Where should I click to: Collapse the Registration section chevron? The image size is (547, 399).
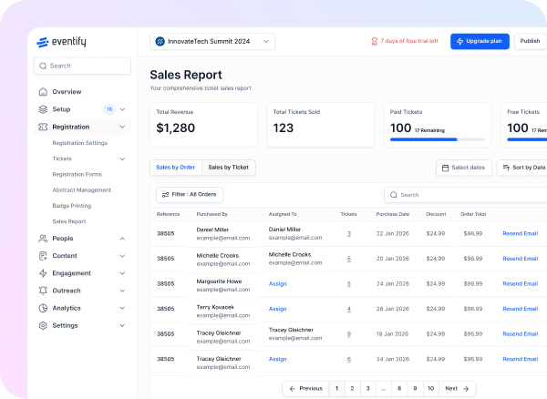pos(122,127)
